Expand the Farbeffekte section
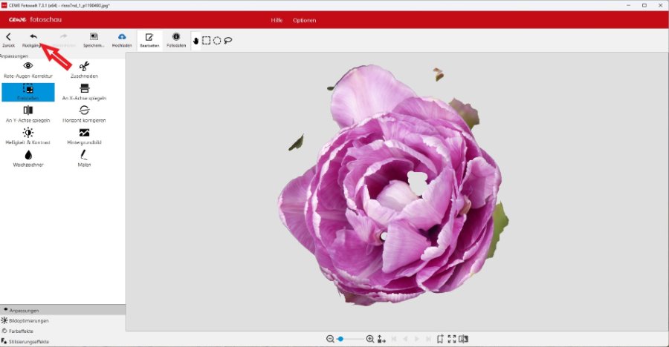Screen dimensions: 669x347 tap(22, 331)
